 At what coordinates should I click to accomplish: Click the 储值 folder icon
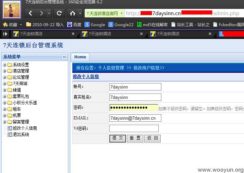[x=10, y=90]
